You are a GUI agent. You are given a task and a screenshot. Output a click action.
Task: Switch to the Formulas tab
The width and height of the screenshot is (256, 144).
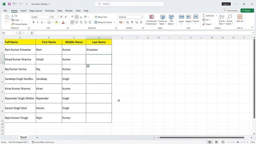(50, 11)
